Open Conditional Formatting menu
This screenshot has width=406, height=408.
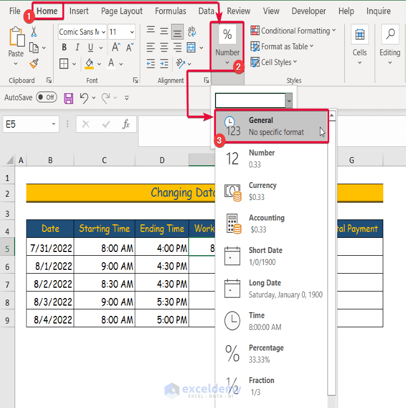[x=293, y=31]
